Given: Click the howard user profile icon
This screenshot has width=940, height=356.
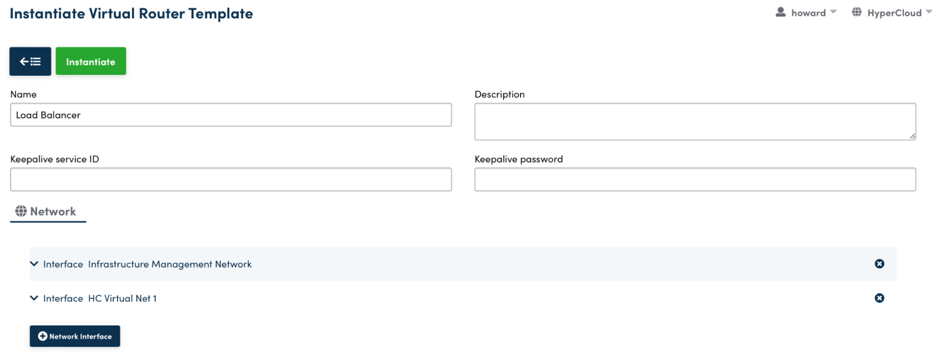Looking at the screenshot, I should (781, 12).
